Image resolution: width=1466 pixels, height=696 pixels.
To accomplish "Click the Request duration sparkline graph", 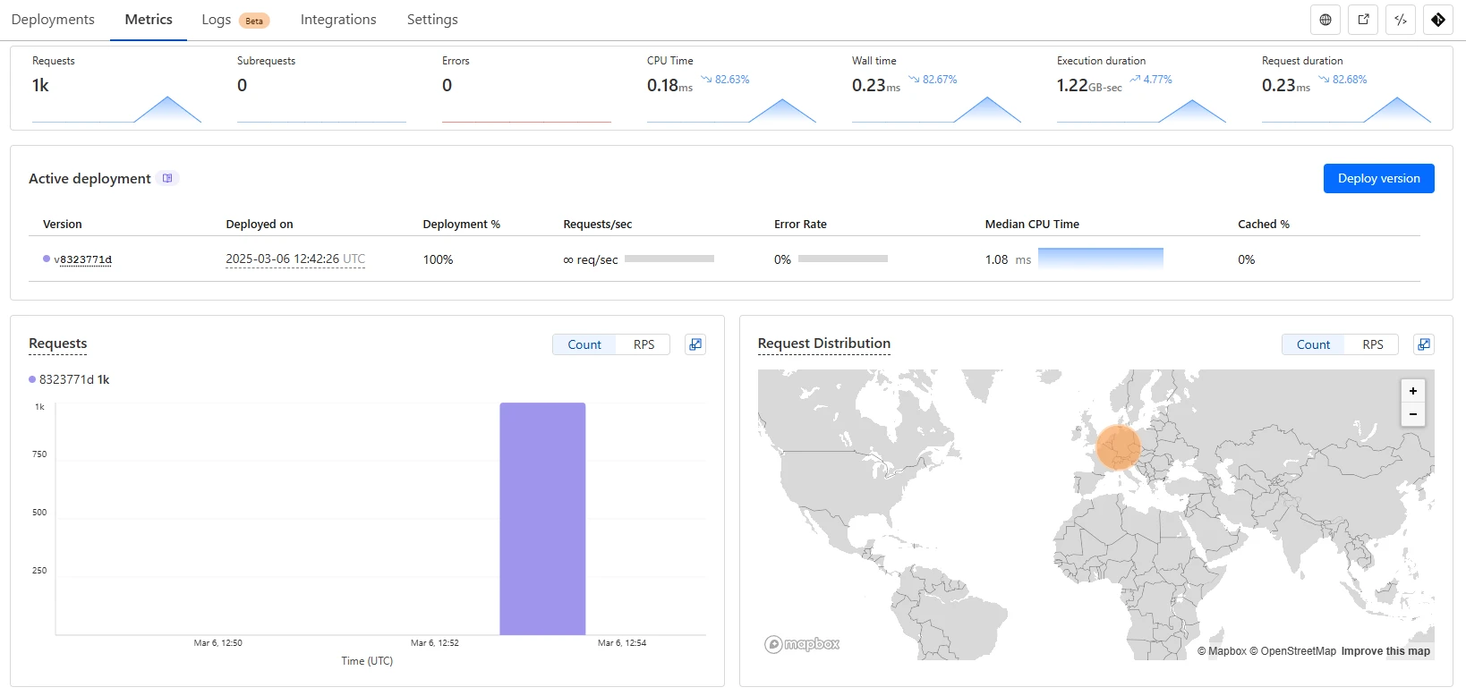I will tap(1346, 110).
